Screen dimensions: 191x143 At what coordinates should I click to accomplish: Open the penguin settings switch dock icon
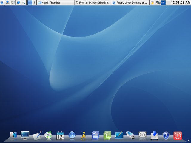[x=142, y=135]
